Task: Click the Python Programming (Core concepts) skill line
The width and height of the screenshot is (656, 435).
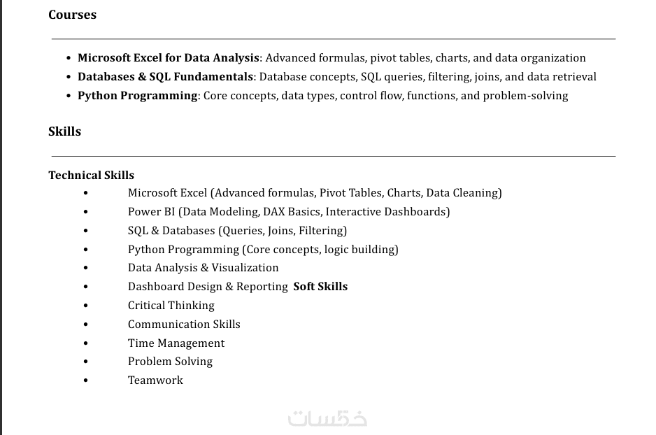Action: [x=263, y=250]
